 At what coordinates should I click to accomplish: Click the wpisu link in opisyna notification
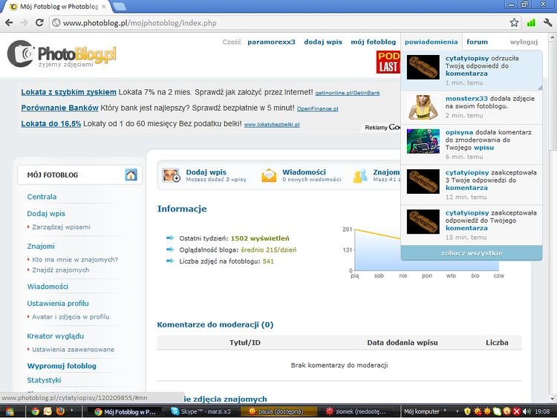point(483,148)
